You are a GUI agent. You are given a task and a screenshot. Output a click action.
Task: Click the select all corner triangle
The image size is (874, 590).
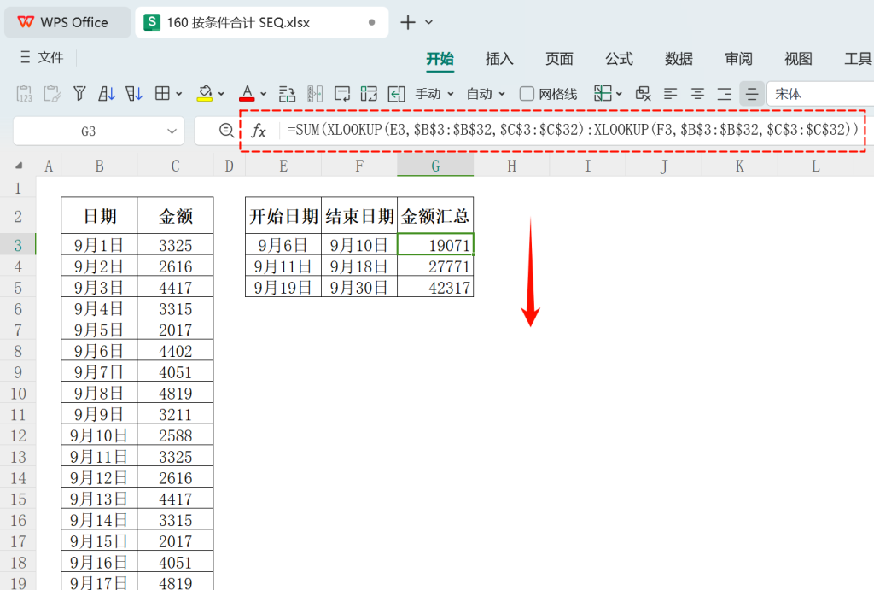tap(19, 166)
